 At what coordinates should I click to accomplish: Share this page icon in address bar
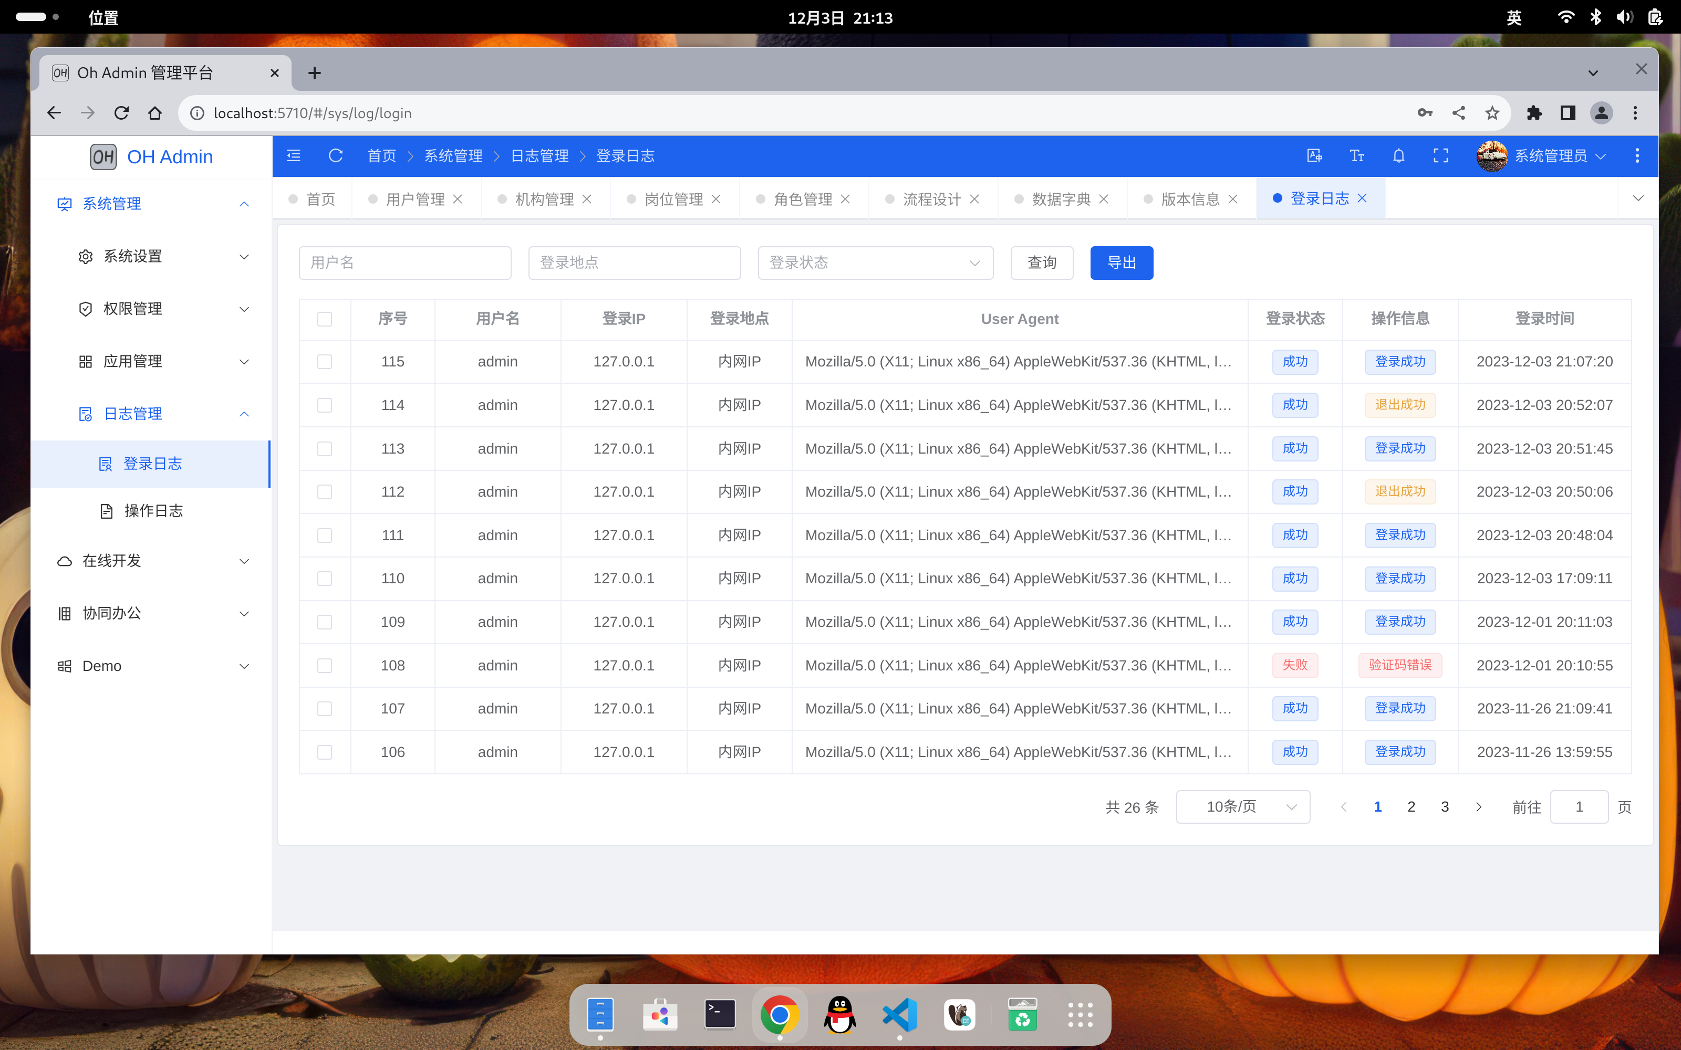click(x=1459, y=112)
